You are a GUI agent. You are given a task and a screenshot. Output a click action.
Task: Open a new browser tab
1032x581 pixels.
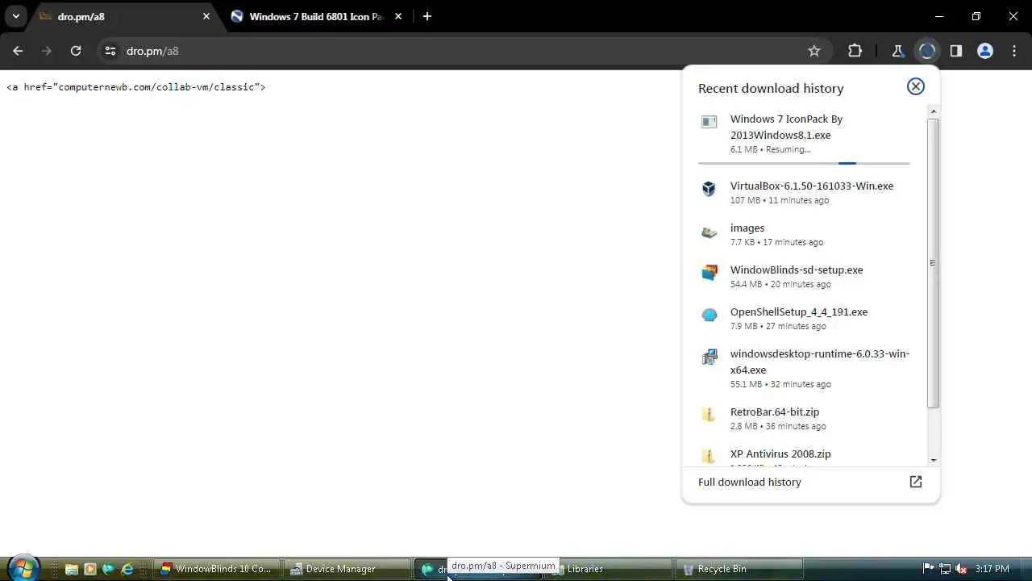[427, 16]
